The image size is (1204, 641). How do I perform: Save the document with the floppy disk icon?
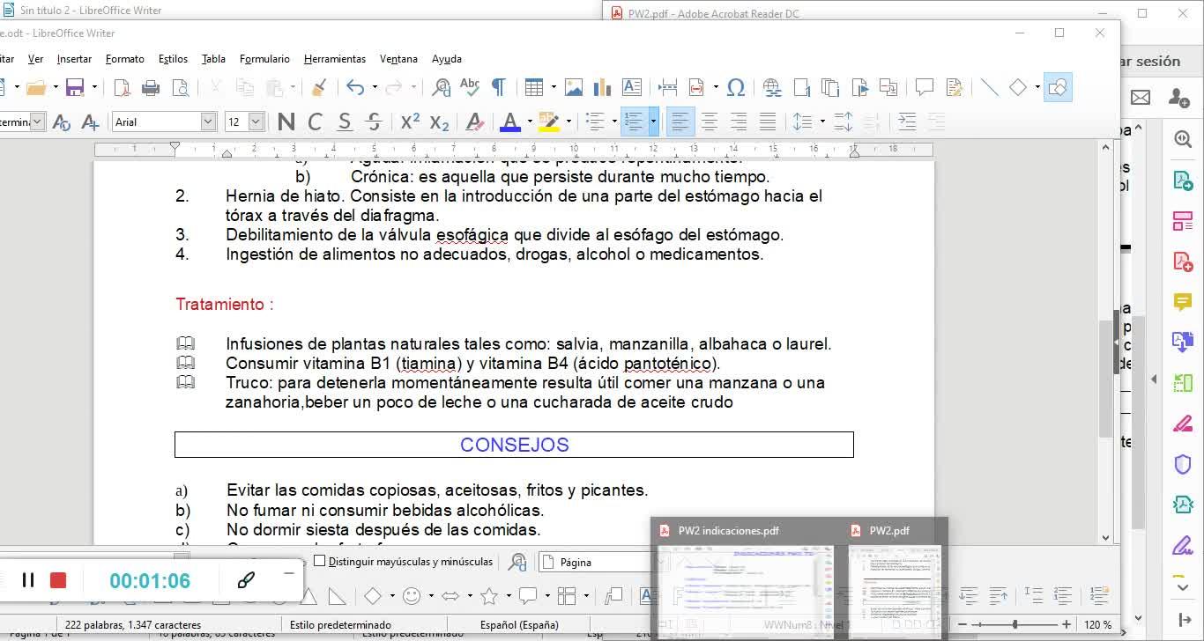point(75,87)
